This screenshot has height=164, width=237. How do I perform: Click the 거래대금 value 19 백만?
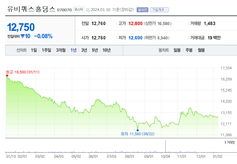[214, 38]
